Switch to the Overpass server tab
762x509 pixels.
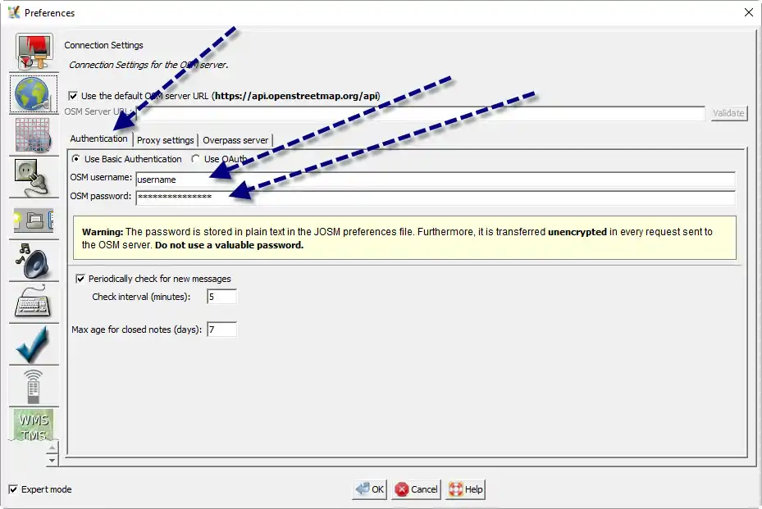pos(235,140)
